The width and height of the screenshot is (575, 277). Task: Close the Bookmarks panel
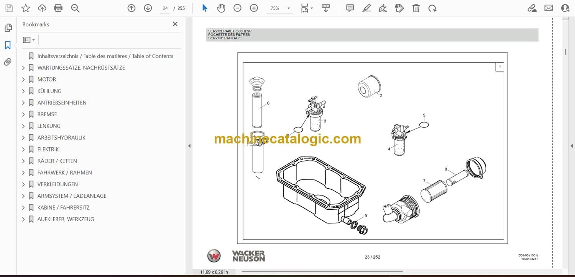pyautogui.click(x=175, y=24)
